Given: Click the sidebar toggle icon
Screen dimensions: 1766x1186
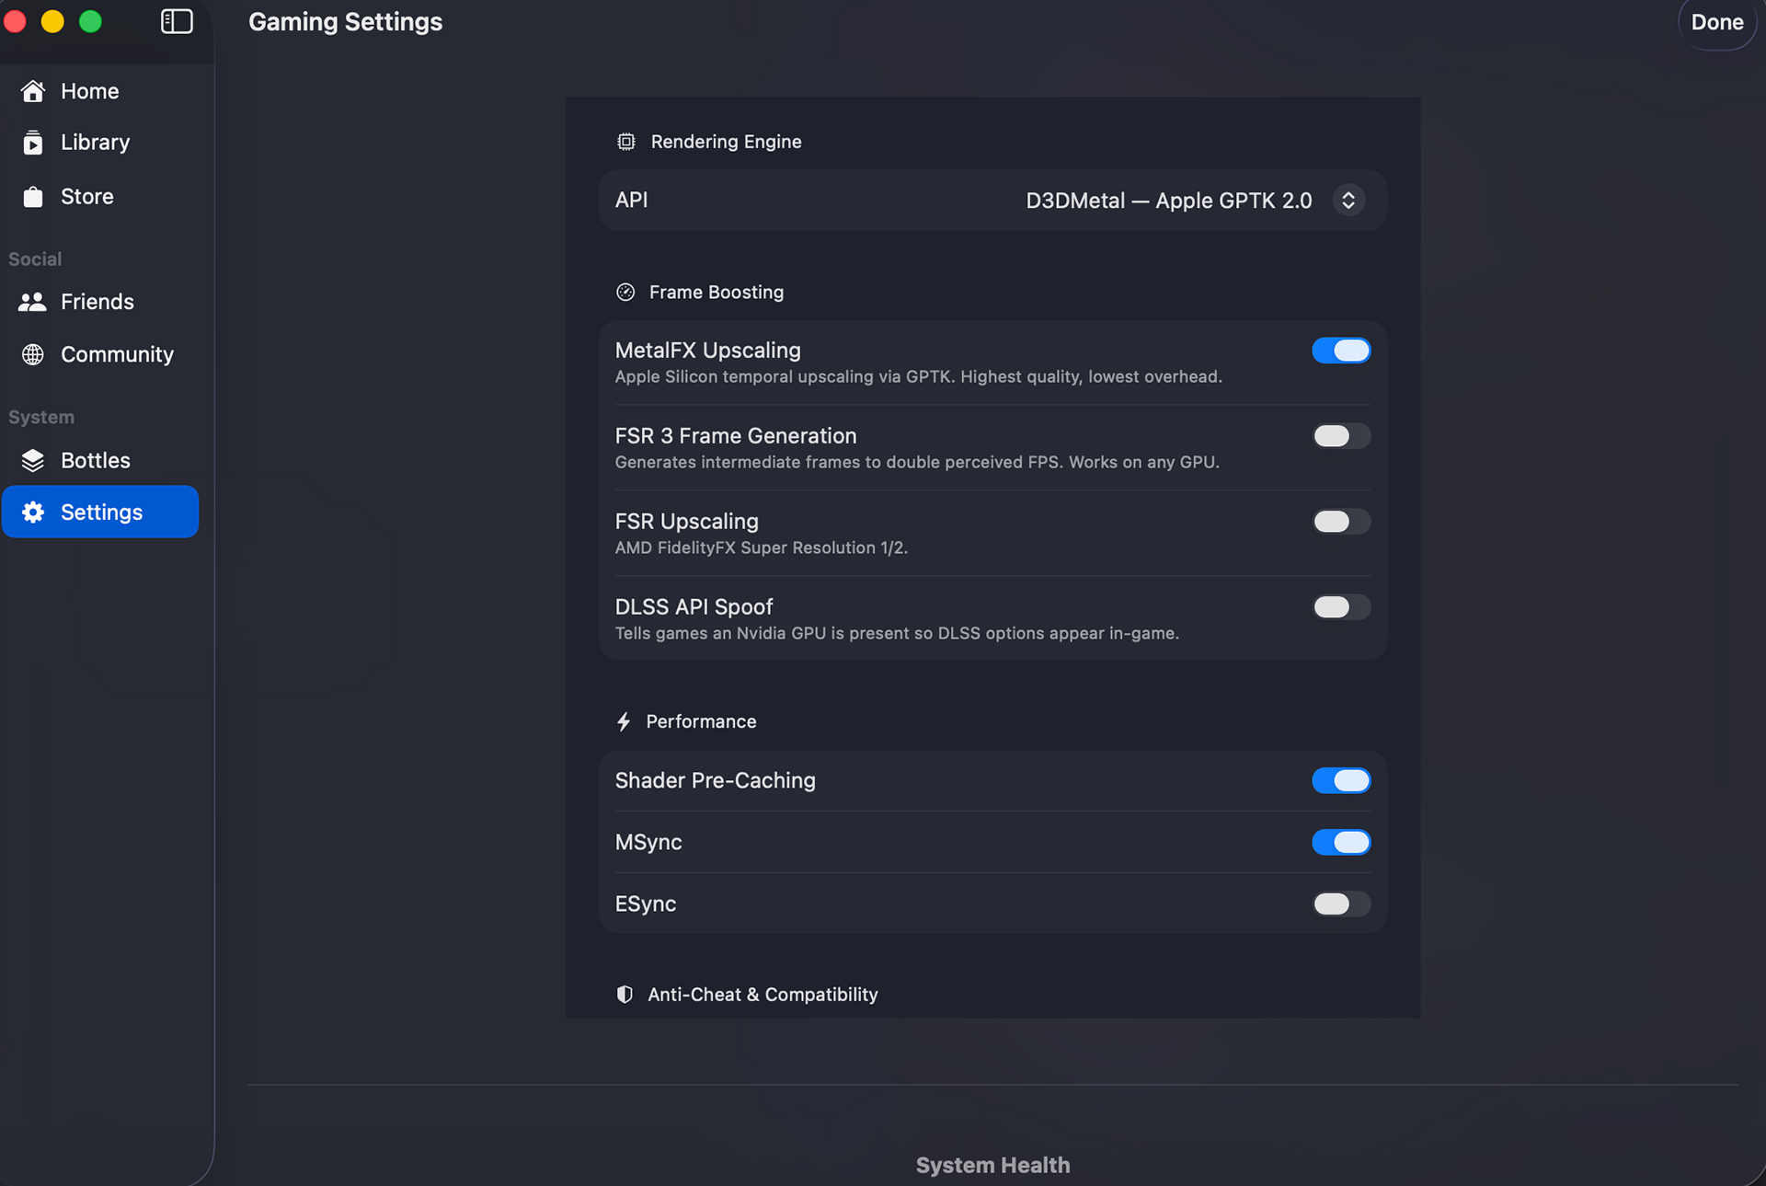Looking at the screenshot, I should tap(177, 21).
